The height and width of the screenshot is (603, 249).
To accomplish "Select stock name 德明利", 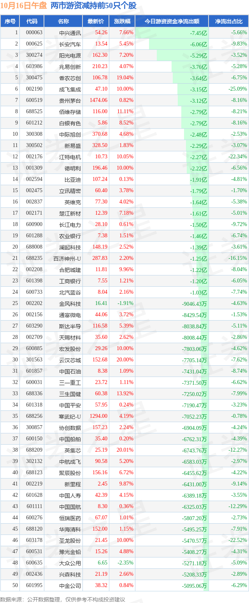I will pos(73,168).
